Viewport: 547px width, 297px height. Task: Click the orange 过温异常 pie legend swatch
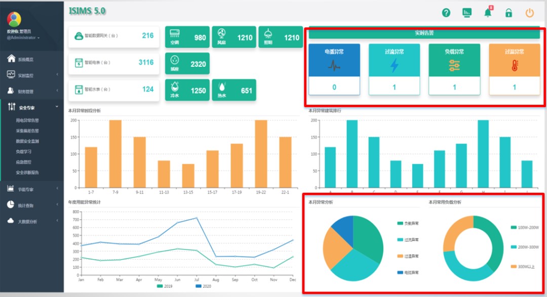pos(400,256)
